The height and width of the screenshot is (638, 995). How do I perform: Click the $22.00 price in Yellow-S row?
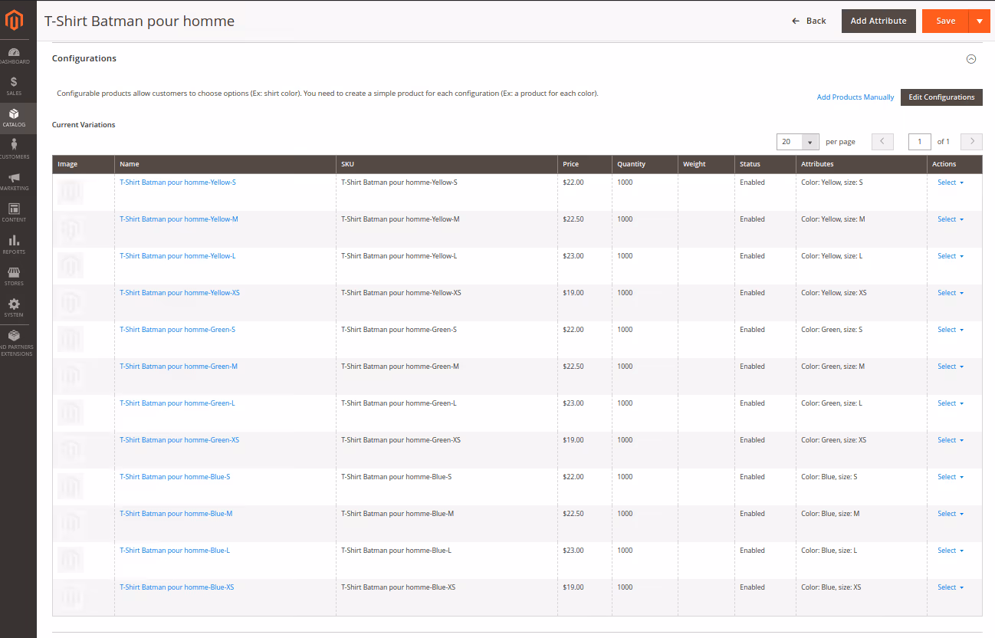click(573, 183)
